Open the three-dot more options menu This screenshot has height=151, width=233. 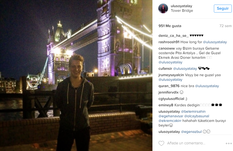click(x=229, y=143)
